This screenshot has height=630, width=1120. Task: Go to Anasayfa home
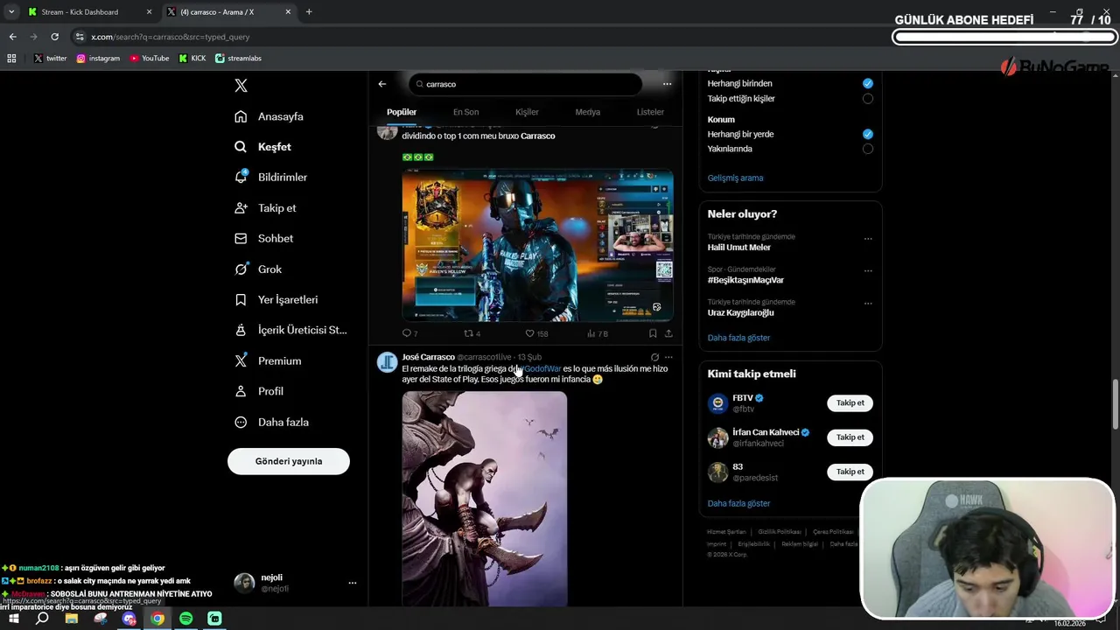[x=269, y=116]
